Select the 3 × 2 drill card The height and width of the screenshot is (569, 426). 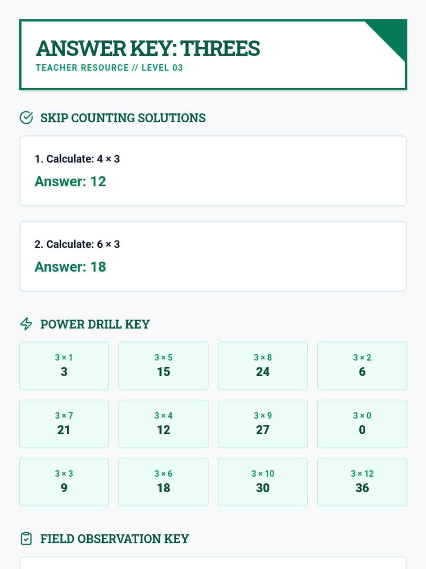362,366
